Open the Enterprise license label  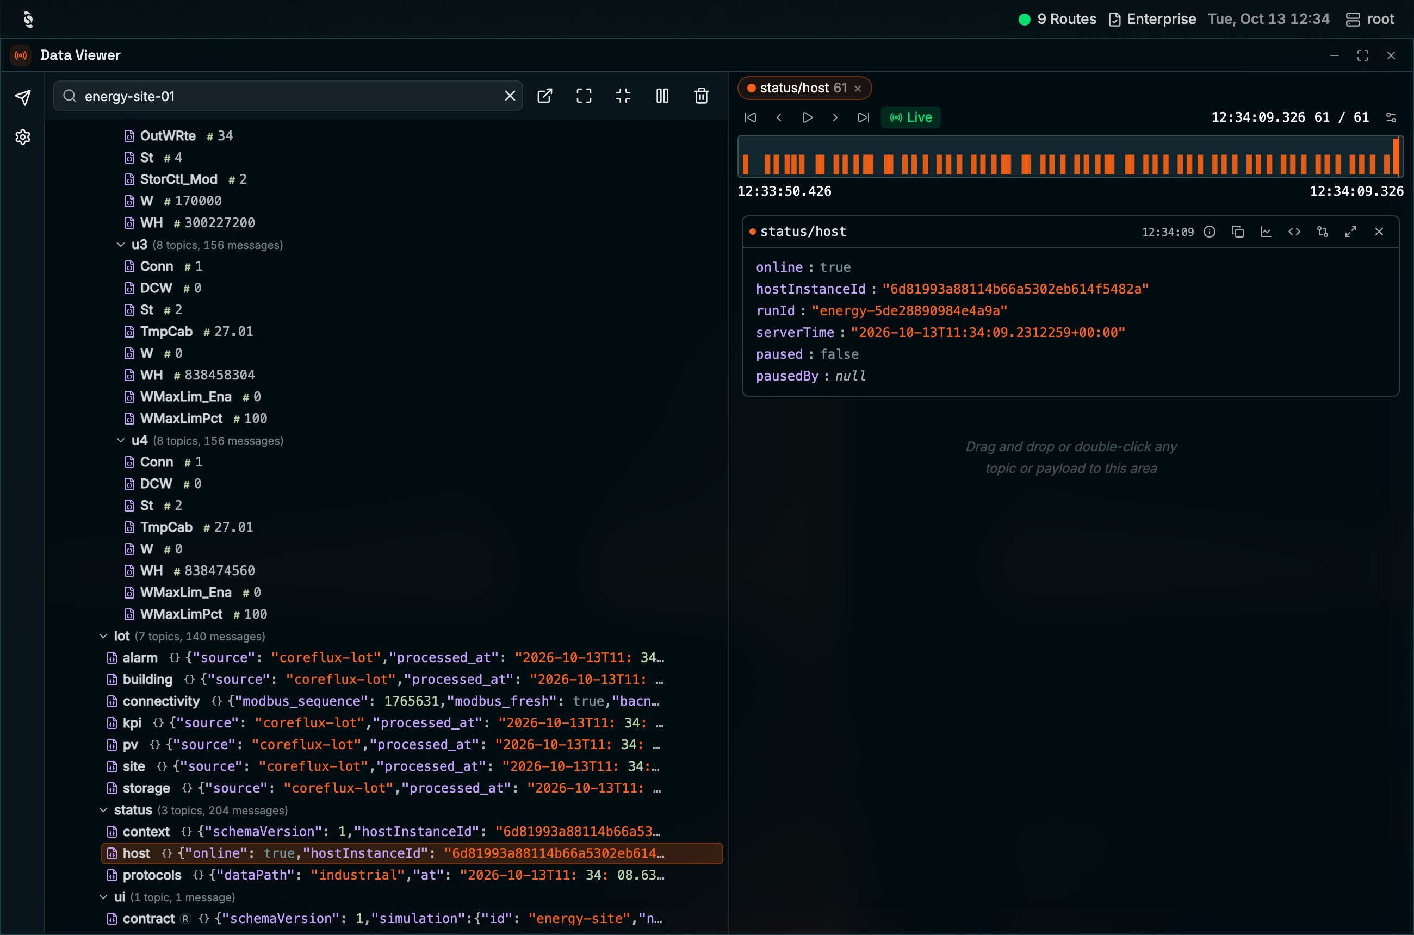coord(1152,19)
